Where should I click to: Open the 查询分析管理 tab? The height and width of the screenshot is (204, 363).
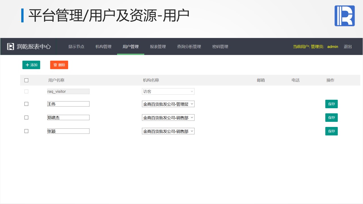pyautogui.click(x=189, y=47)
